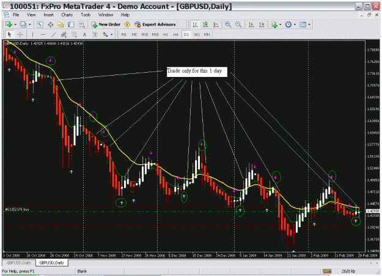Screen dimensions: 382x276
Task: Select the vertical line drawing tool
Action: 32,35
